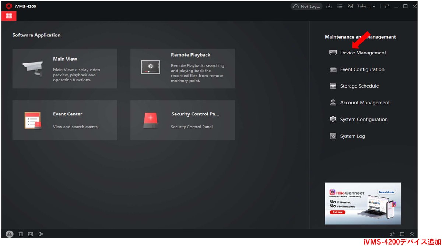Click the Remote Playback screen icon
This screenshot has width=442, height=246.
[151, 67]
